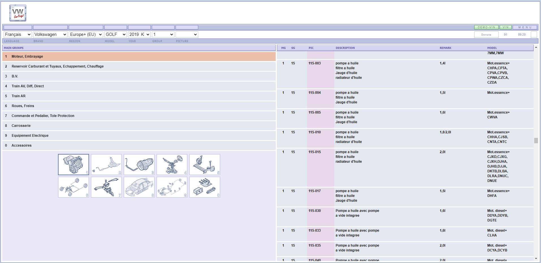Click the REMARK column header
Image resolution: width=541 pixels, height=263 pixels.
click(x=445, y=48)
